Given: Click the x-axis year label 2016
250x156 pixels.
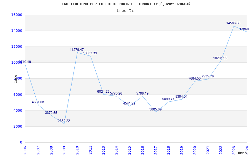Looking at the screenshot, I should pyautogui.click(x=143, y=150).
